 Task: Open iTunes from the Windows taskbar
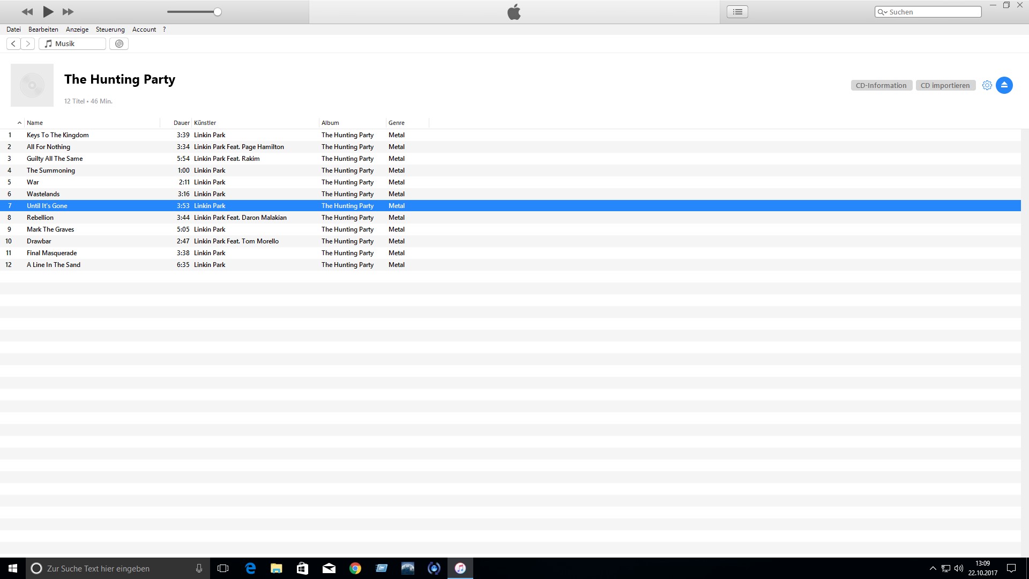460,568
